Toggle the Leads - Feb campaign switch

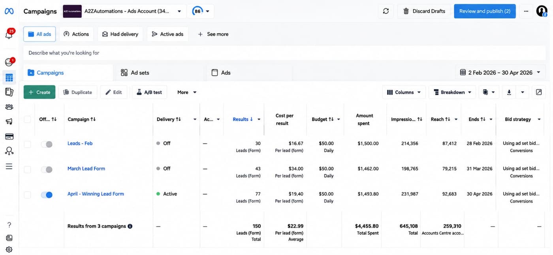coord(47,144)
